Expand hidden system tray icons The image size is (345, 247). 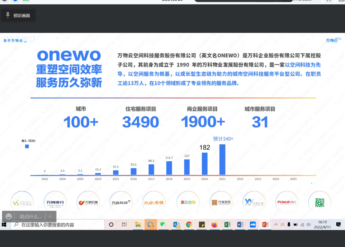pyautogui.click(x=276, y=225)
